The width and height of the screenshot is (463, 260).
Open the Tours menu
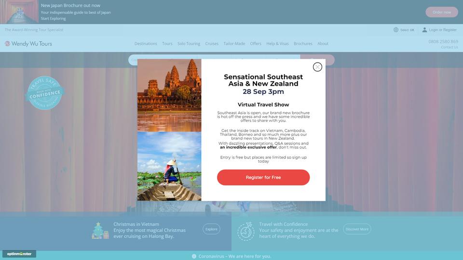click(167, 44)
